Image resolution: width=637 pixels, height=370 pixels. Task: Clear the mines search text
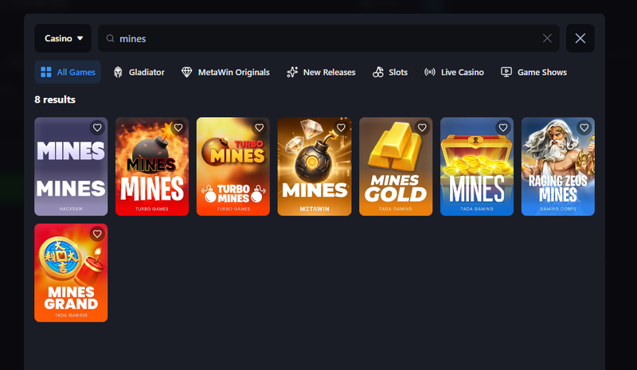[x=547, y=38]
